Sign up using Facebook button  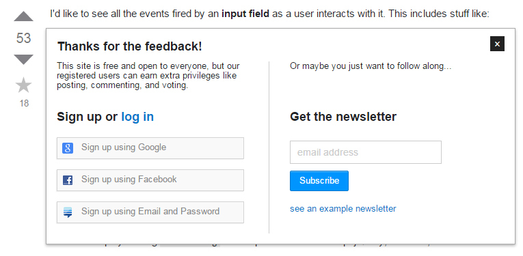click(x=150, y=180)
